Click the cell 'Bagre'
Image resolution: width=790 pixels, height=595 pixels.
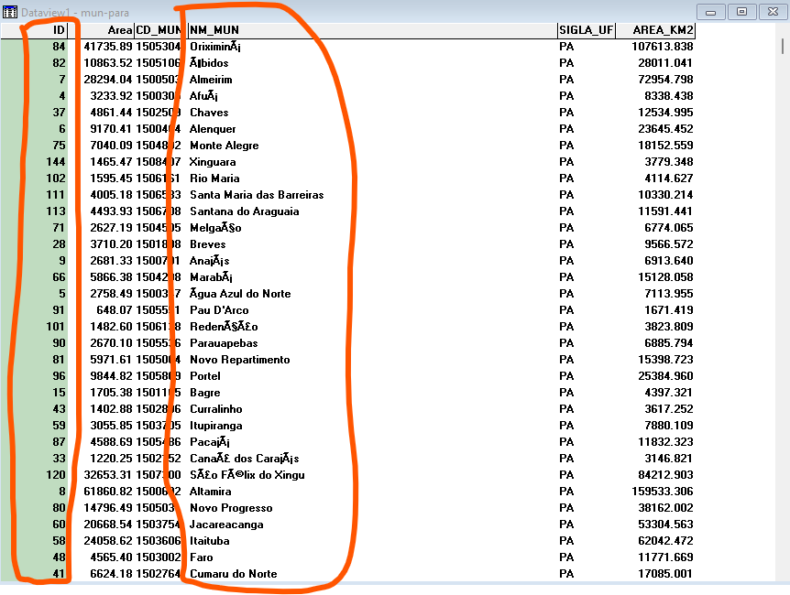pos(205,393)
